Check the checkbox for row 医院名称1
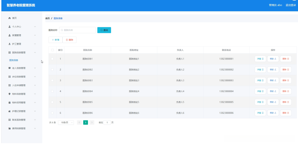The width and height of the screenshot is (298, 144). click(52, 59)
